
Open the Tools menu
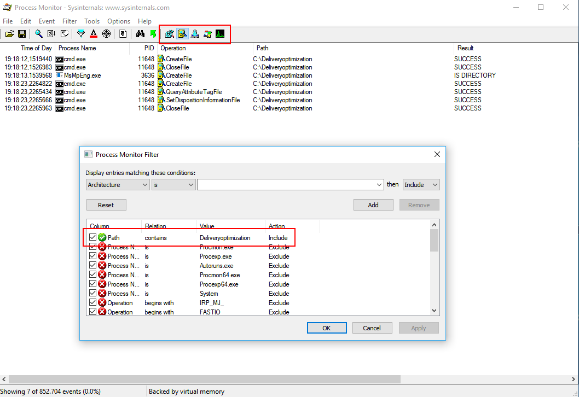point(92,21)
